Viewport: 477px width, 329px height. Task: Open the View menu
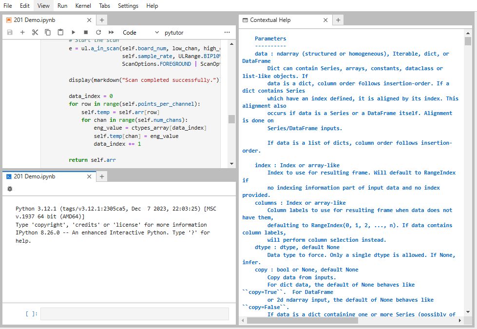coord(43,6)
